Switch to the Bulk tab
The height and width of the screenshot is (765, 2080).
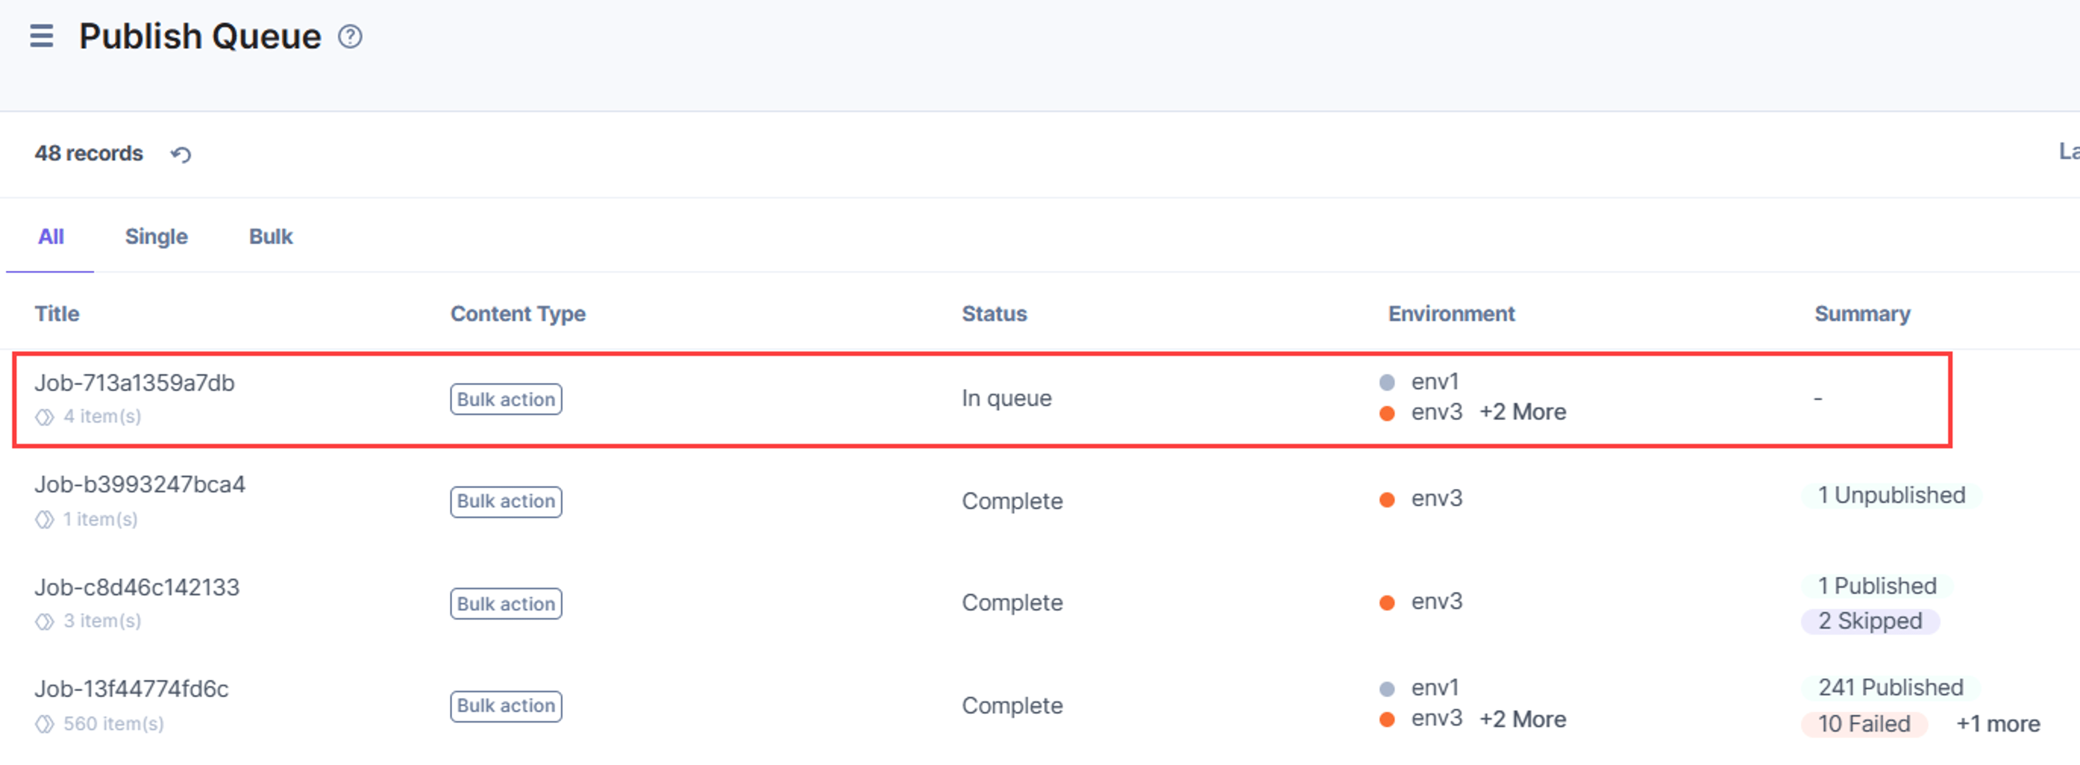[x=270, y=237]
